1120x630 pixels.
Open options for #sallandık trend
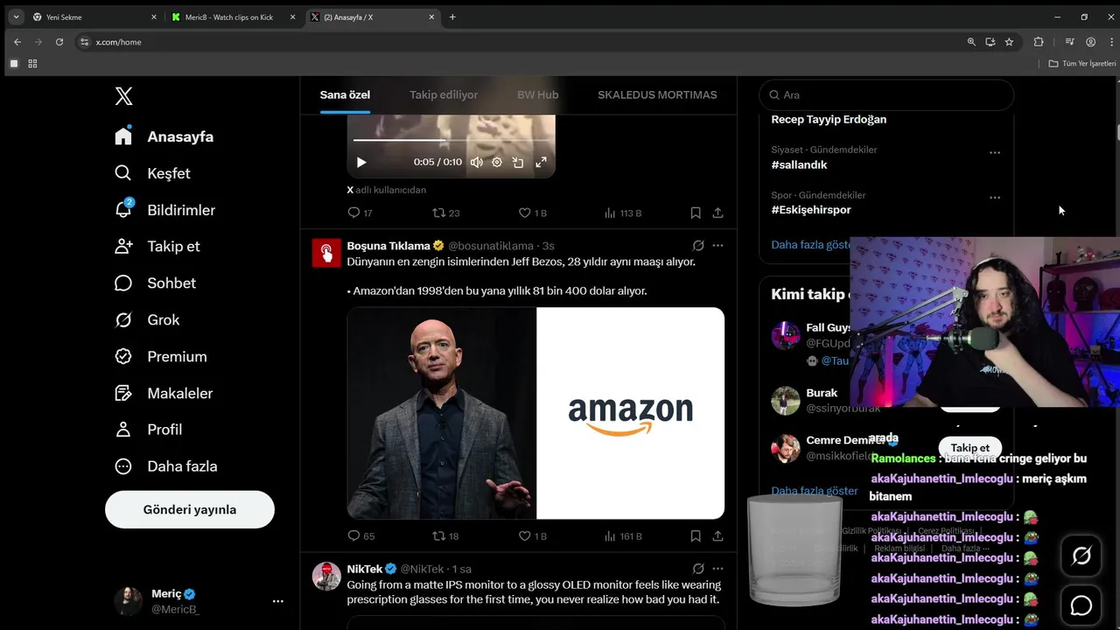(995, 152)
